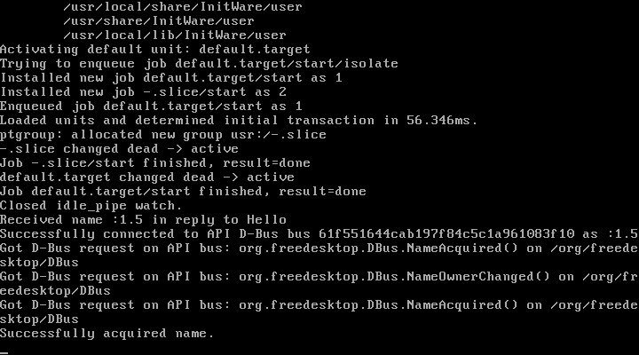The height and width of the screenshot is (355, 639).
Task: Click 'Job default.target/start finished' line
Action: click(183, 191)
